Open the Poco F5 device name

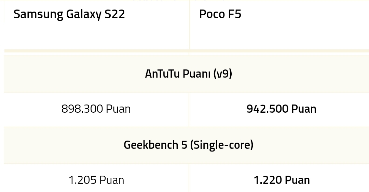tap(220, 14)
